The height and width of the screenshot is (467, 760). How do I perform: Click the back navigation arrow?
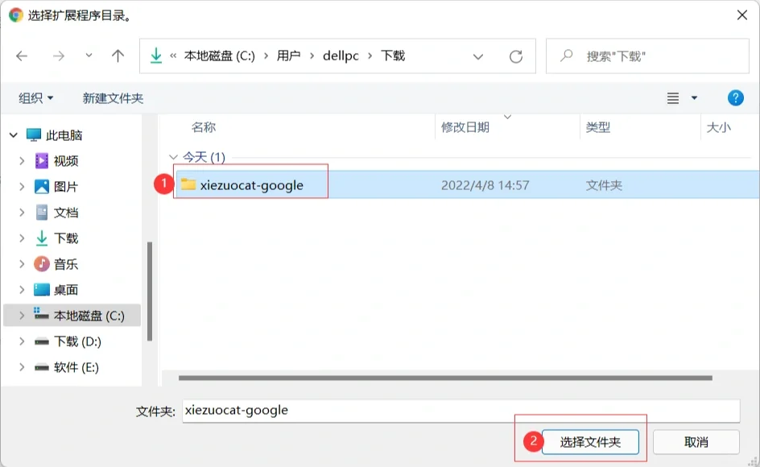[x=23, y=56]
